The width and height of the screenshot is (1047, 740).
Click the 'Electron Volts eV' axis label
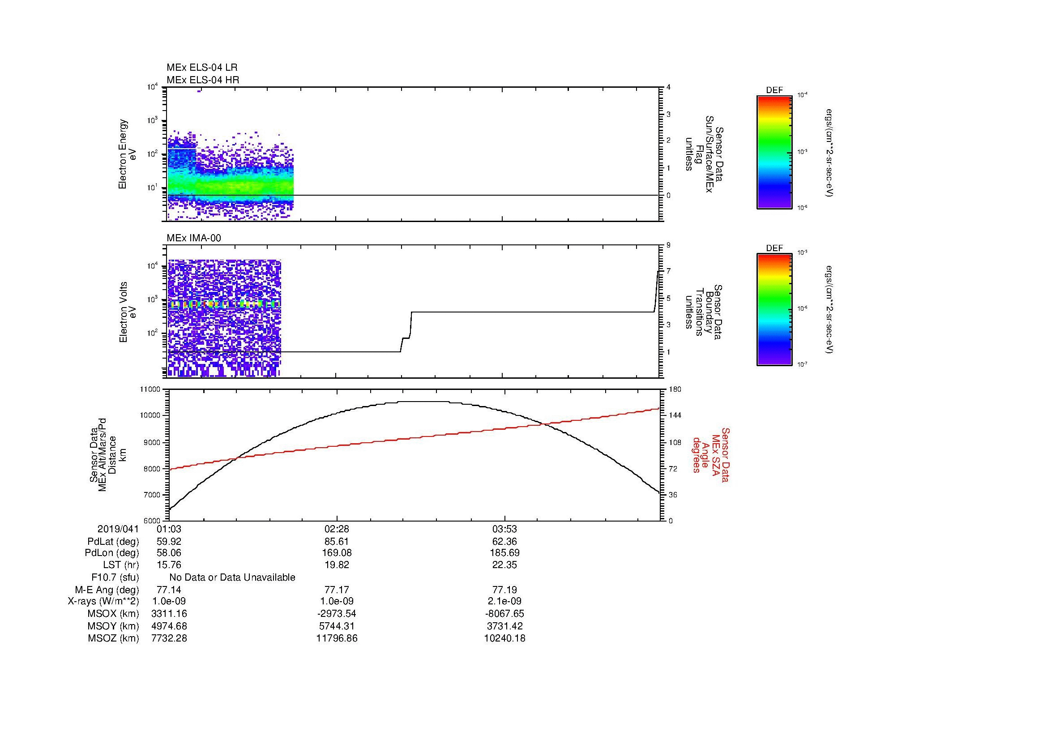pos(128,312)
